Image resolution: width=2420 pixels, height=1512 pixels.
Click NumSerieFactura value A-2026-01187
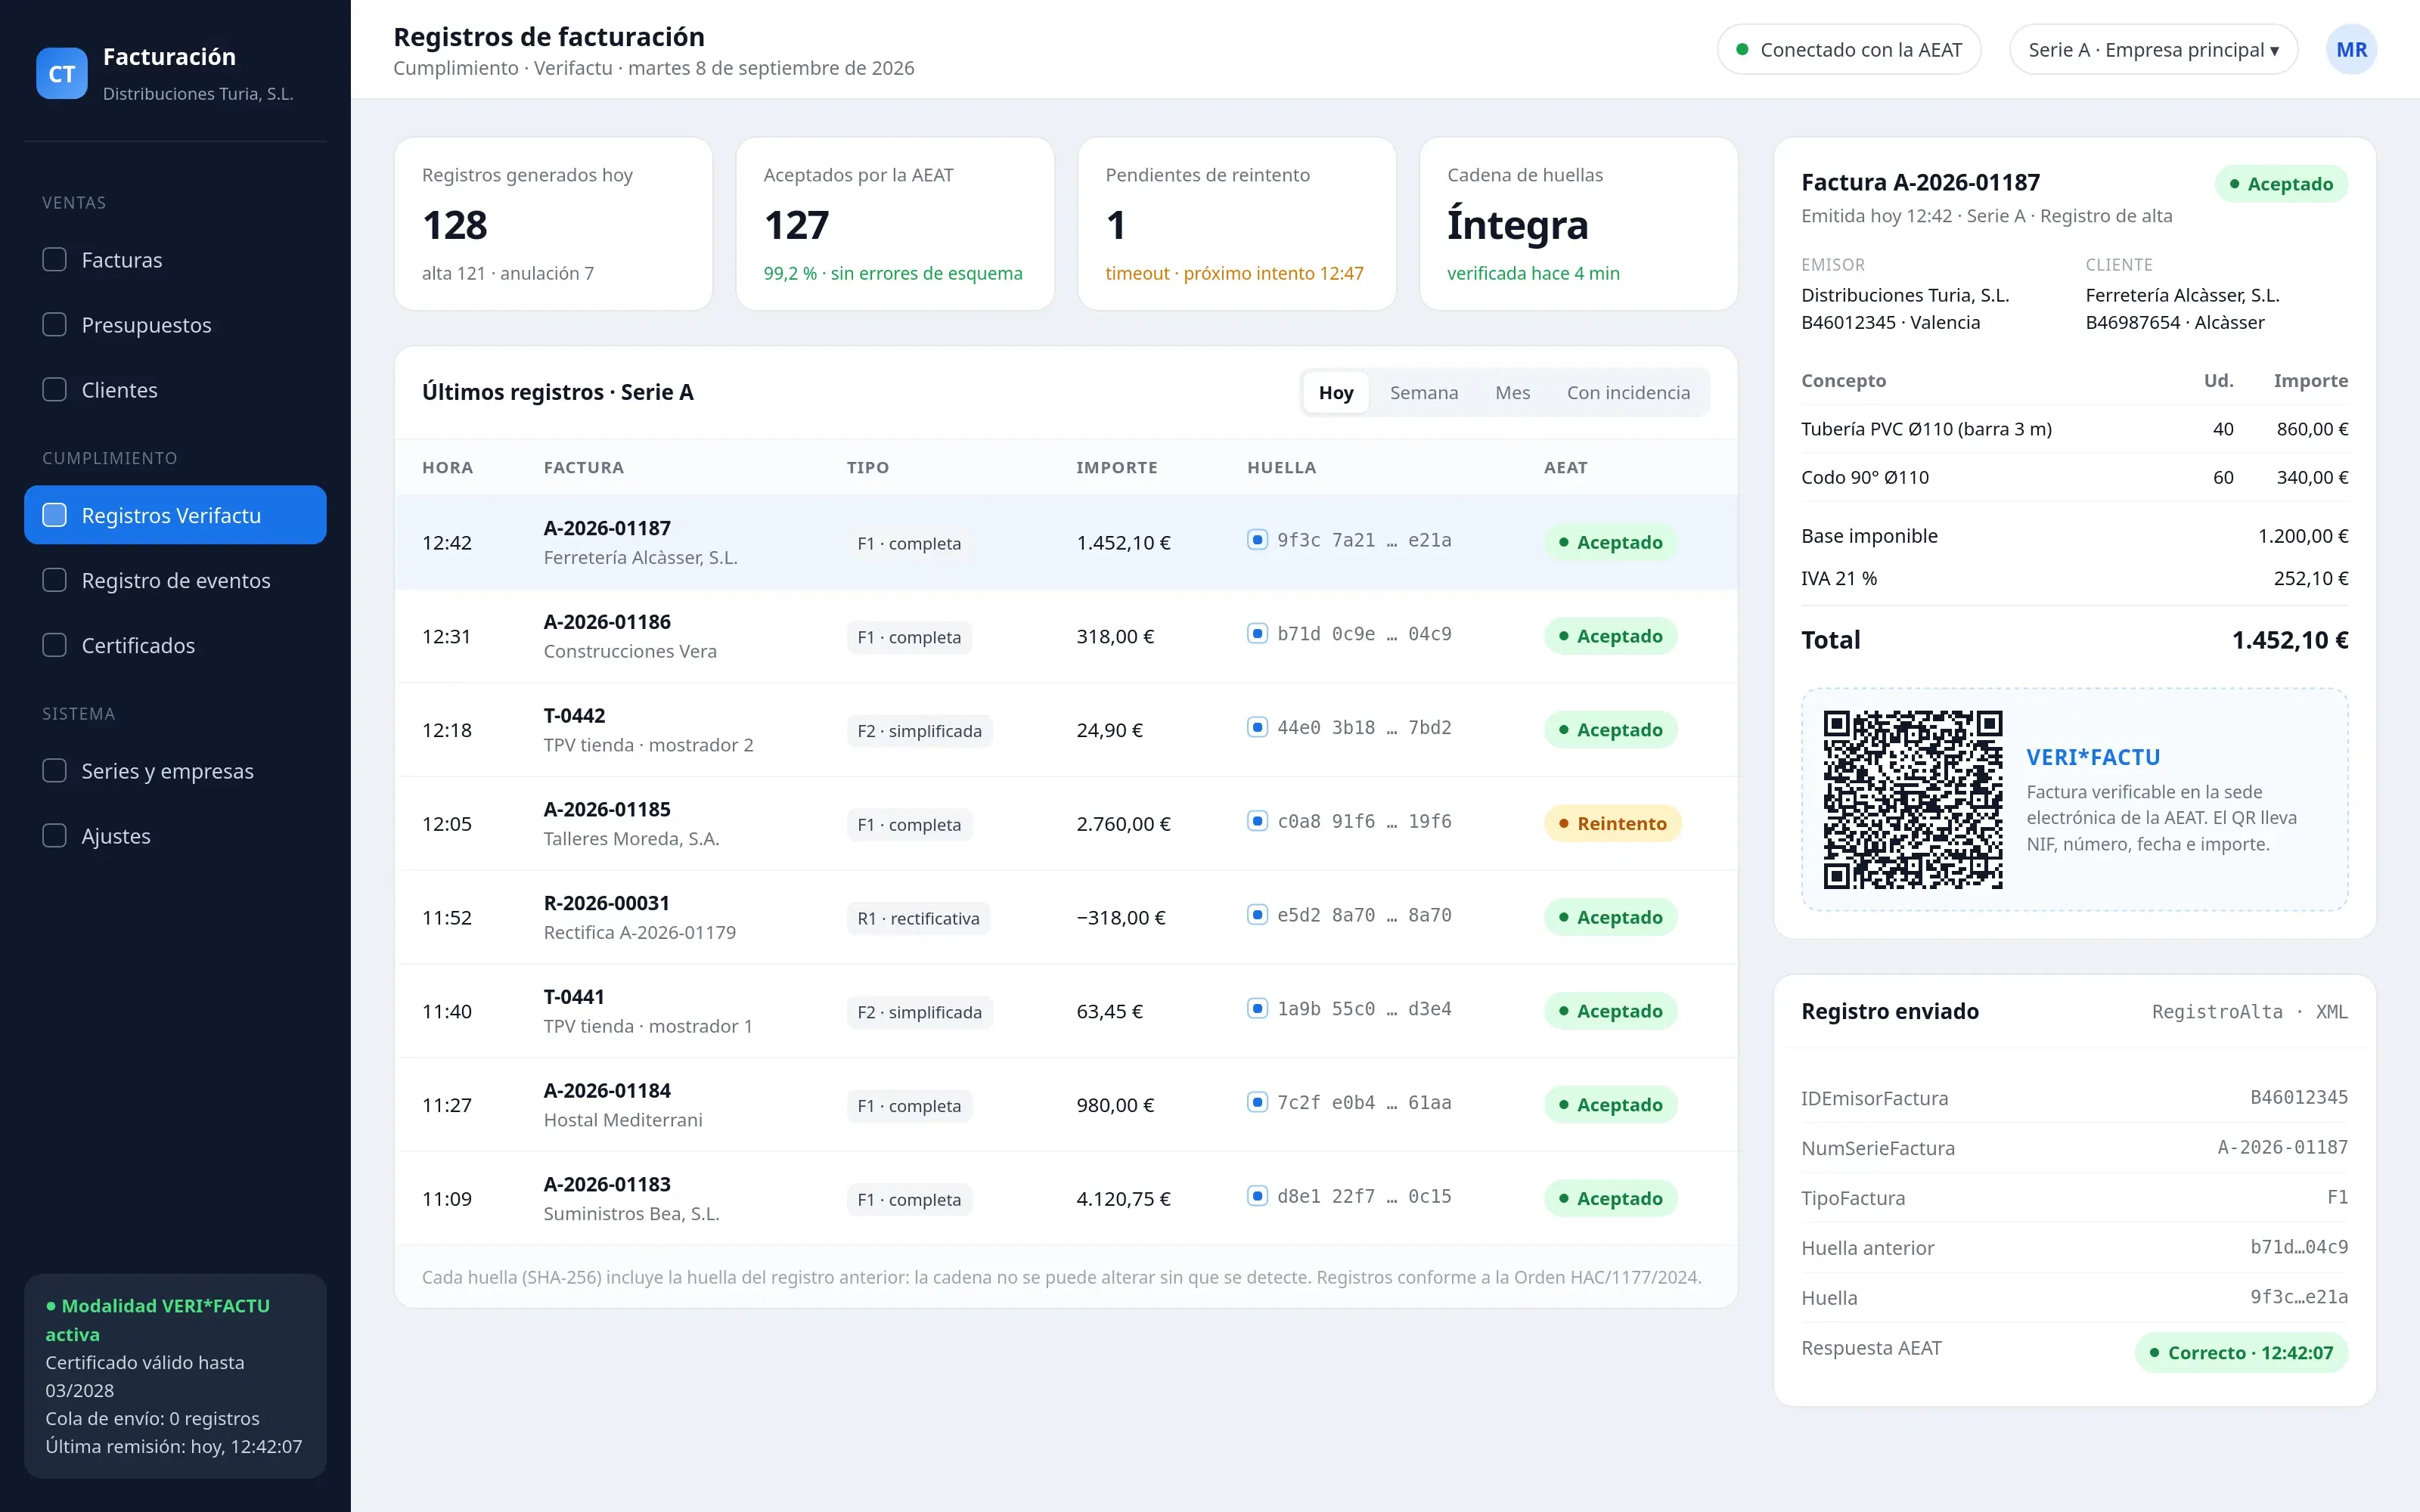pyautogui.click(x=2282, y=1147)
